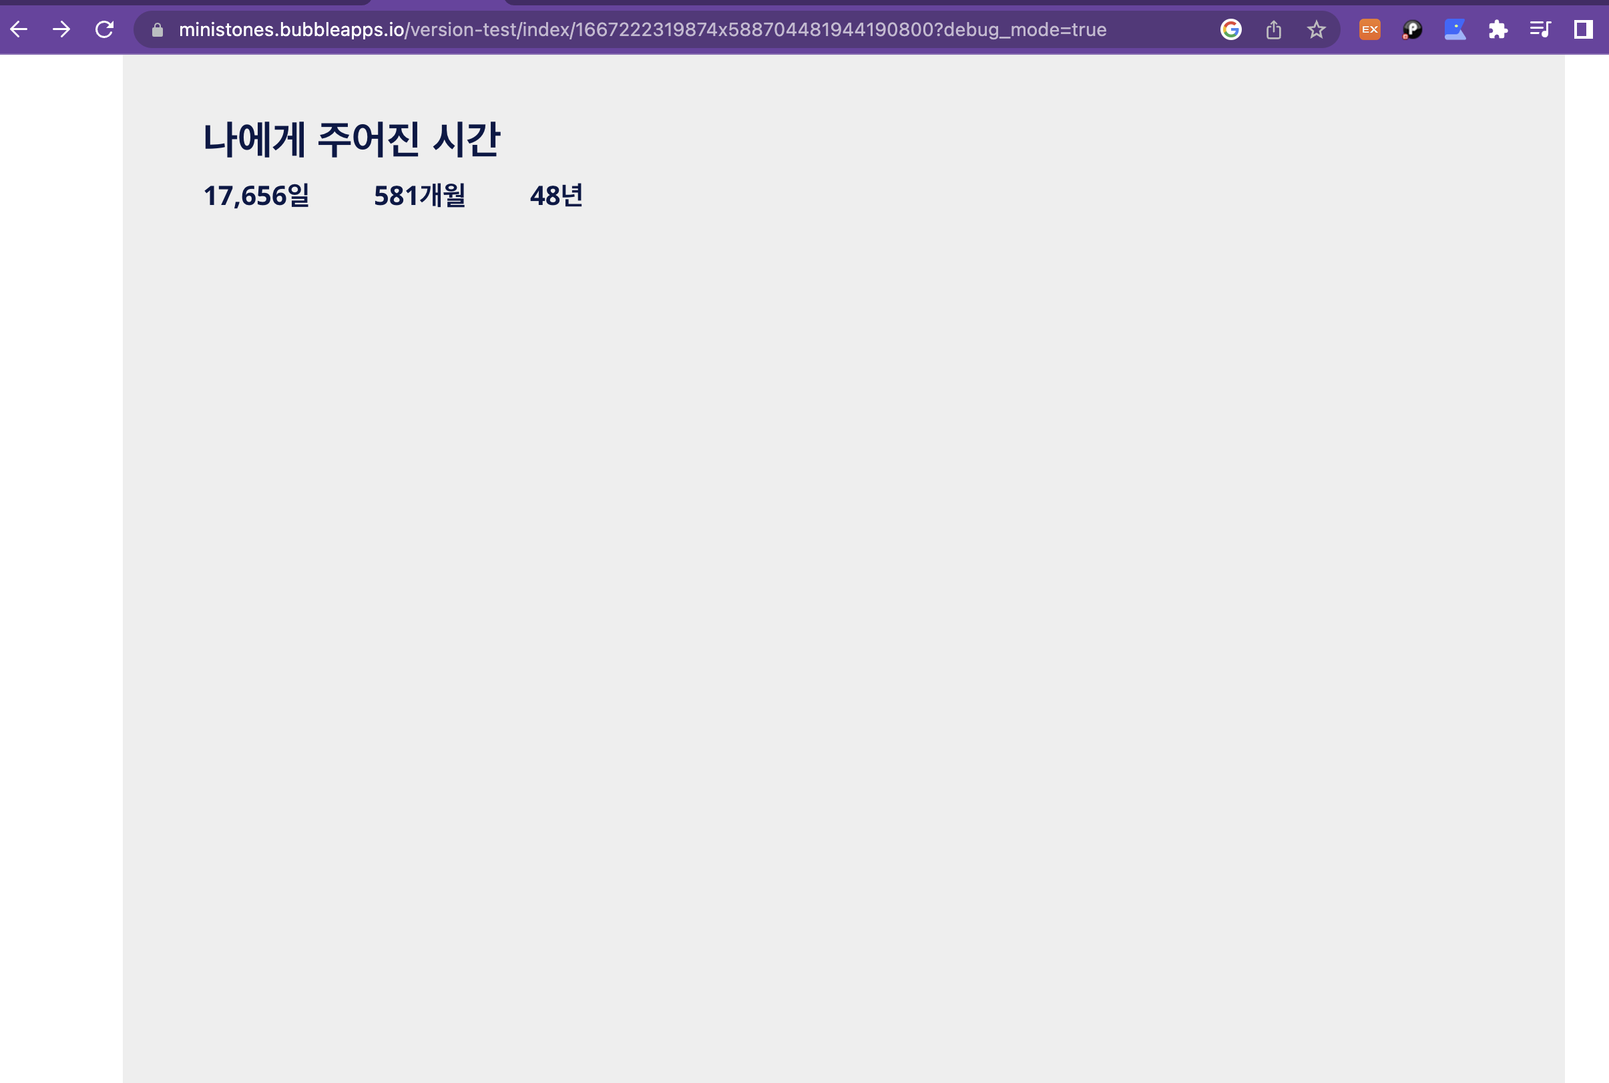This screenshot has width=1609, height=1083.
Task: Bookmark this page with the star
Action: click(x=1316, y=29)
